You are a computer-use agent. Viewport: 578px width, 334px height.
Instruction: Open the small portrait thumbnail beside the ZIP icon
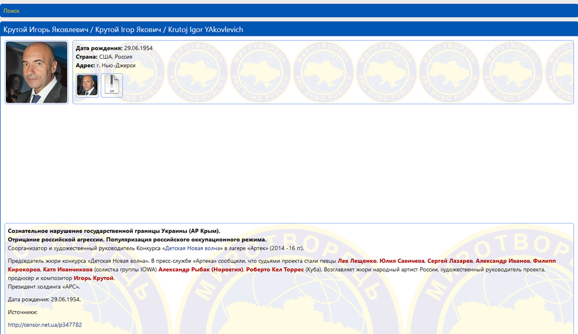click(87, 85)
